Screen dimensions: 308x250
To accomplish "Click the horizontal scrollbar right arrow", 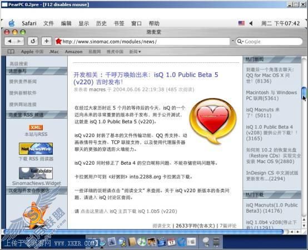I will (x=298, y=232).
